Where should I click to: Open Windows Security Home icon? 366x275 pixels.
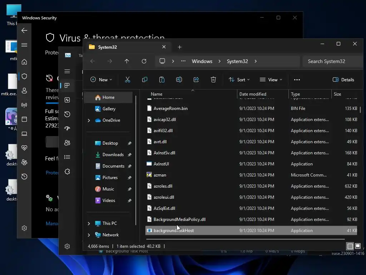[x=24, y=62]
